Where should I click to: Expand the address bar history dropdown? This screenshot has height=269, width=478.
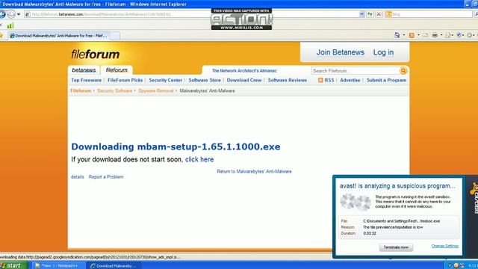click(361, 14)
